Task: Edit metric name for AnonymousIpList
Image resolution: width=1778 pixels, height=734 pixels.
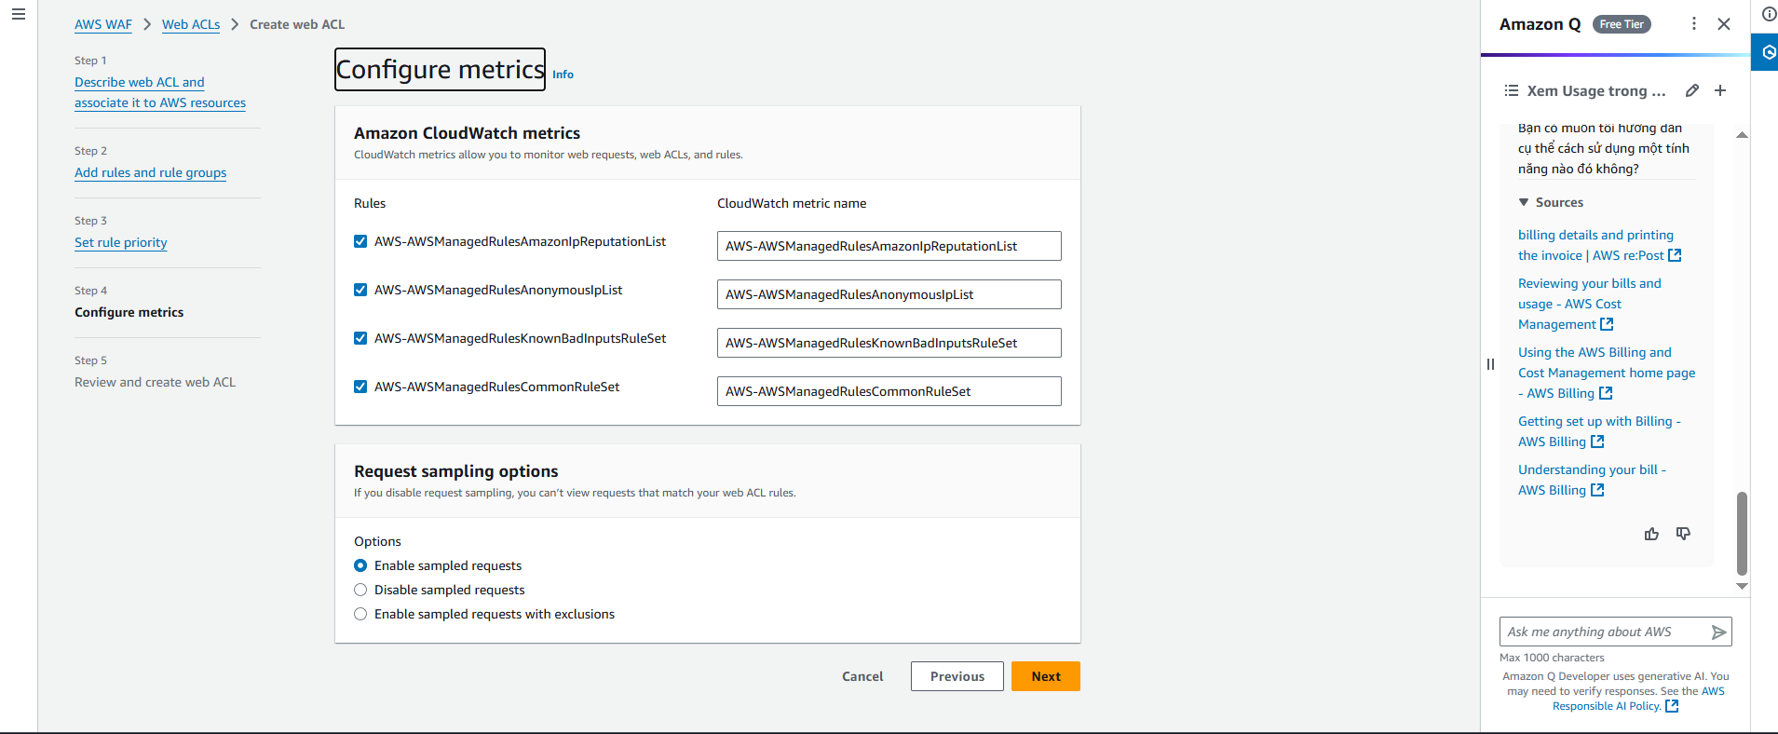Action: pyautogui.click(x=889, y=294)
